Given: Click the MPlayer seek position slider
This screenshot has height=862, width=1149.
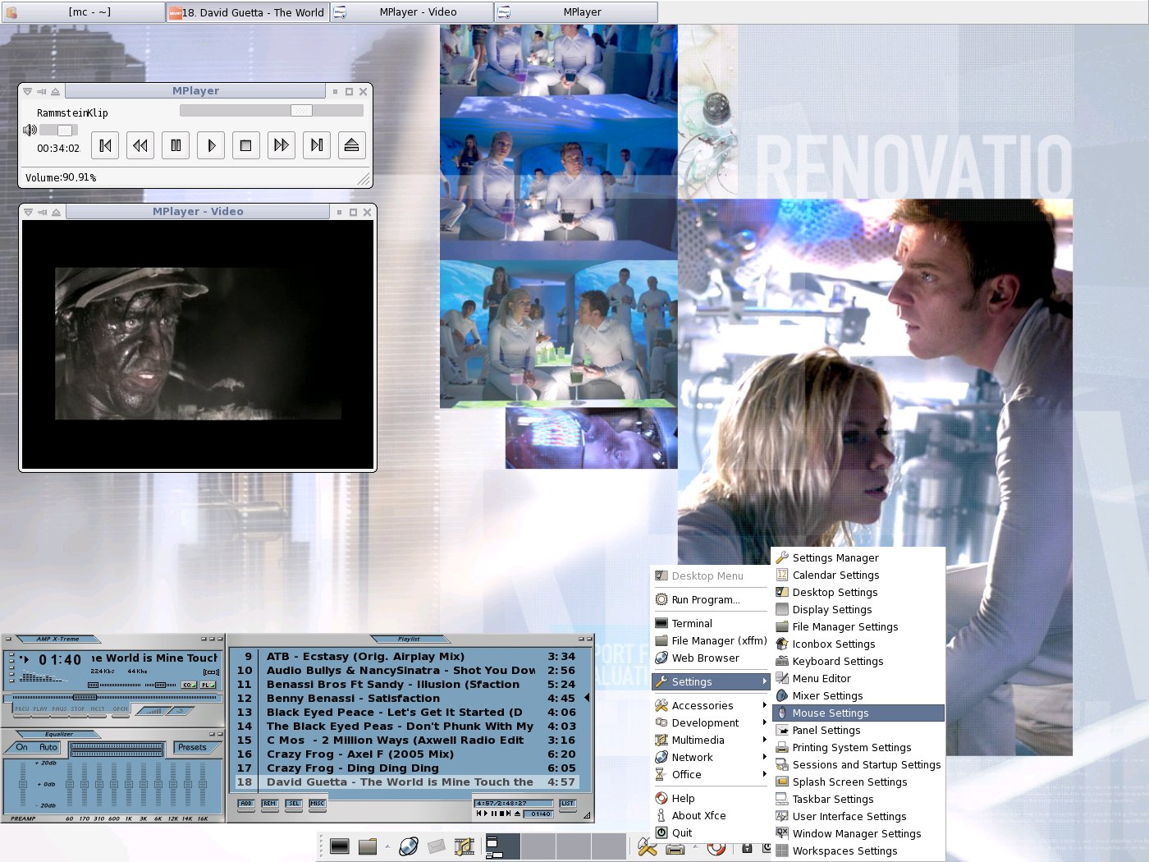Looking at the screenshot, I should (272, 110).
